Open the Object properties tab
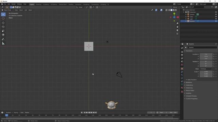 [x=182, y=68]
